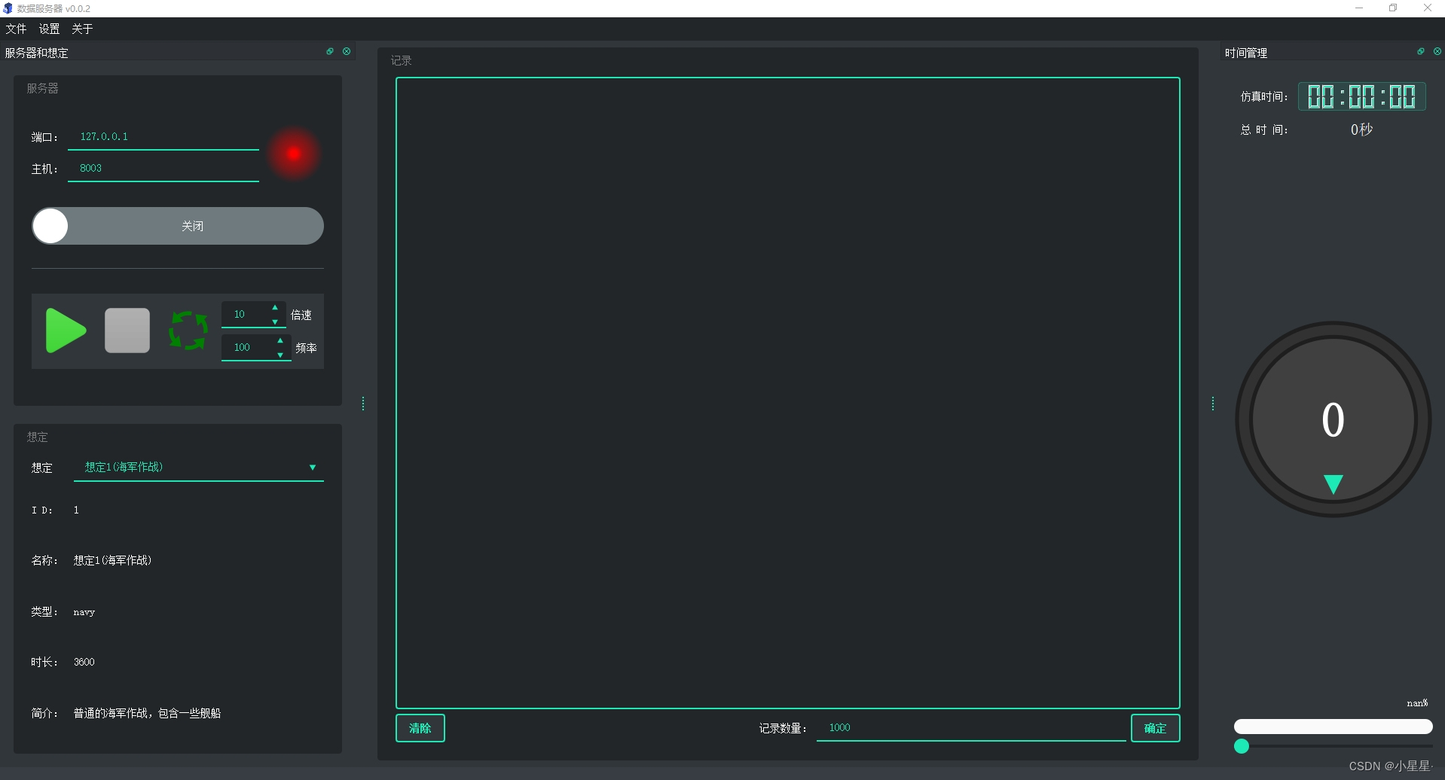
Task: Click the 总时间 value '0秒'
Action: click(x=1361, y=129)
